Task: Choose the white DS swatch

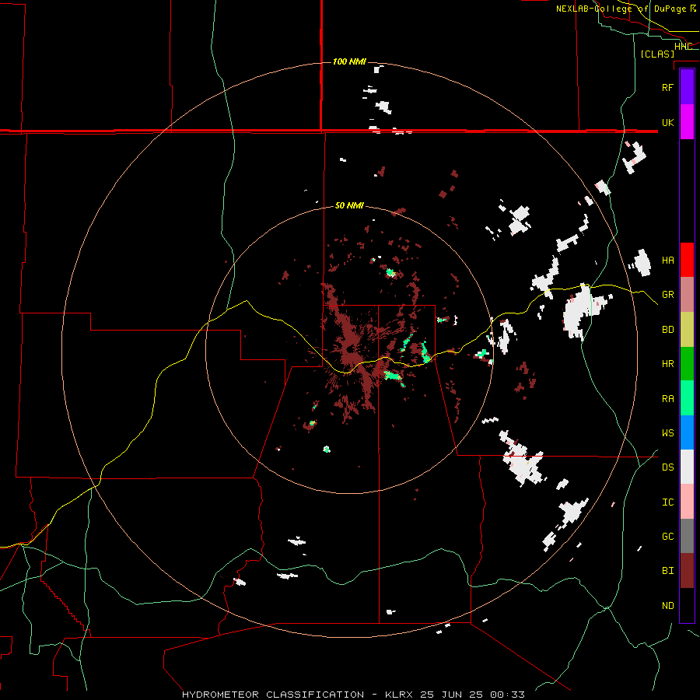Action: pyautogui.click(x=687, y=467)
